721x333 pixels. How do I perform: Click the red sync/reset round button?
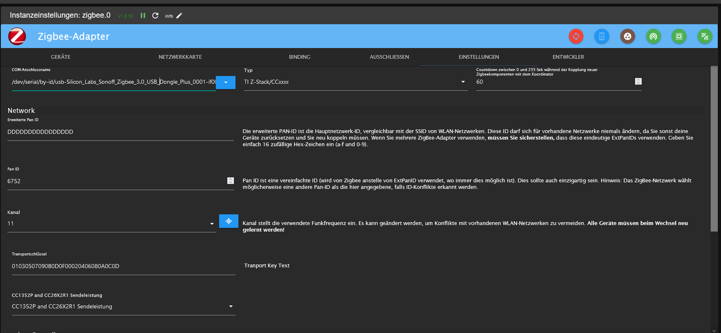(576, 36)
